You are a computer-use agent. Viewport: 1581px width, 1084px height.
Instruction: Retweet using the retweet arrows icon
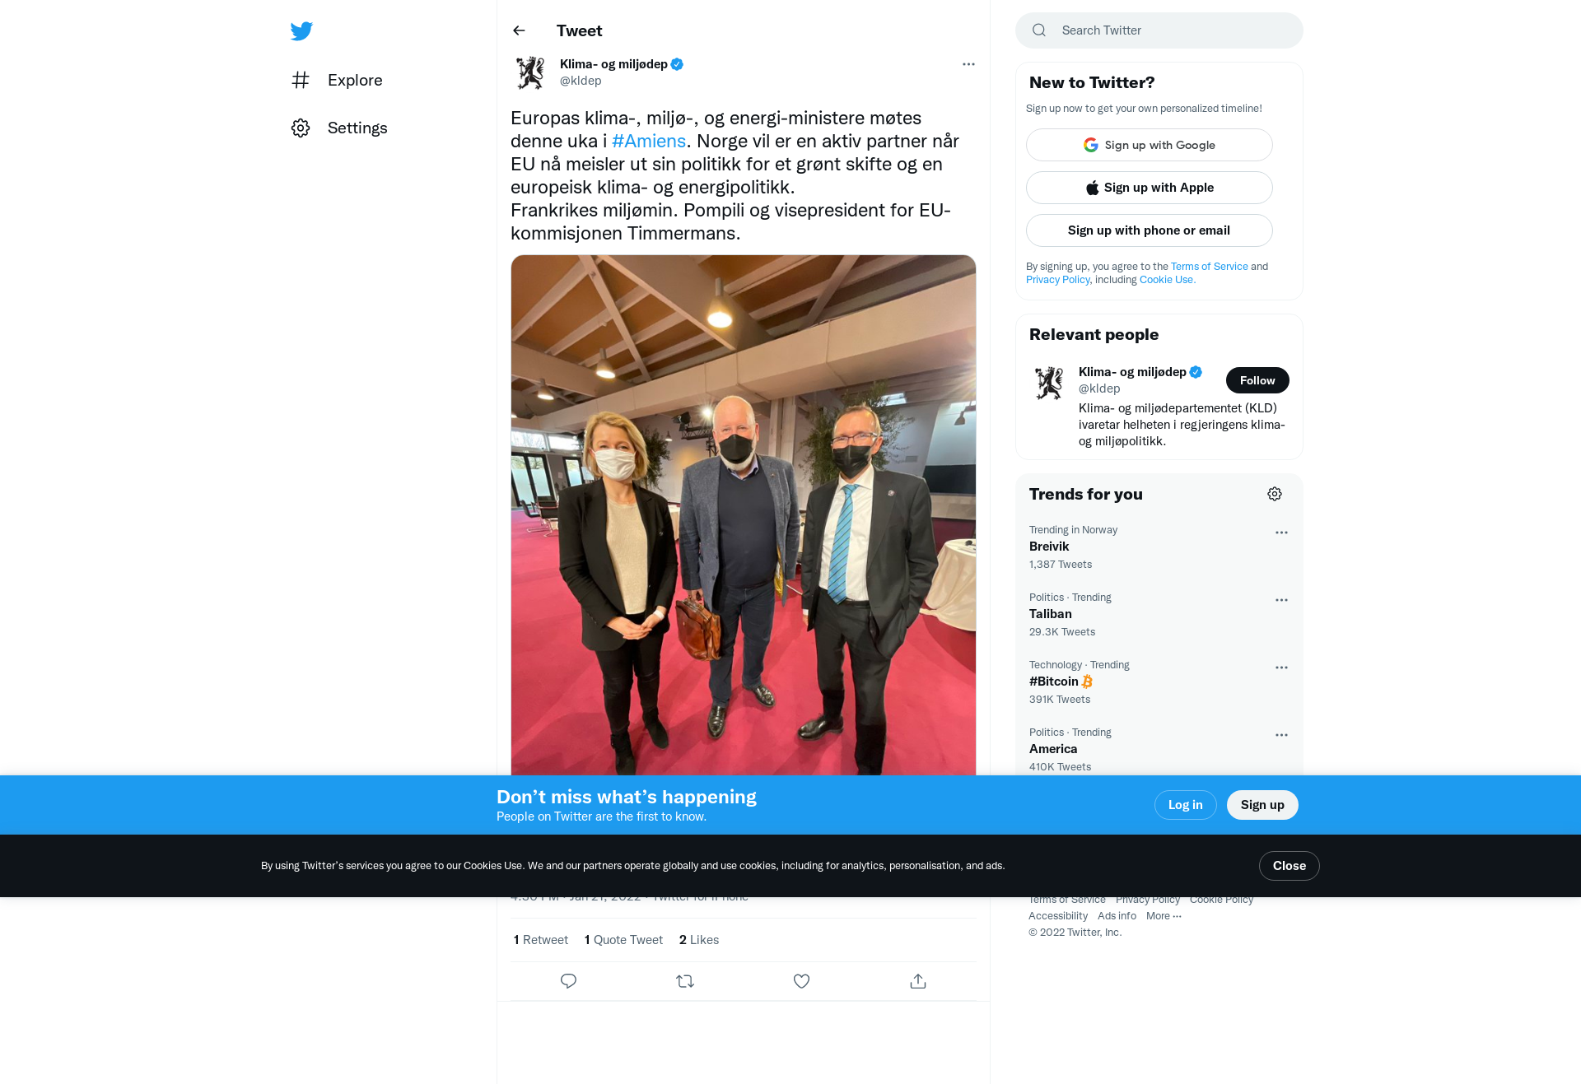pos(685,981)
